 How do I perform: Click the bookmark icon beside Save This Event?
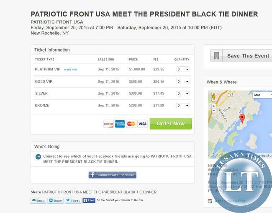[216, 56]
